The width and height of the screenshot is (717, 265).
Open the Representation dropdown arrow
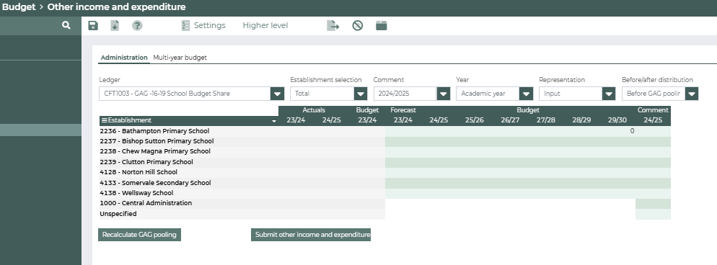click(x=609, y=94)
